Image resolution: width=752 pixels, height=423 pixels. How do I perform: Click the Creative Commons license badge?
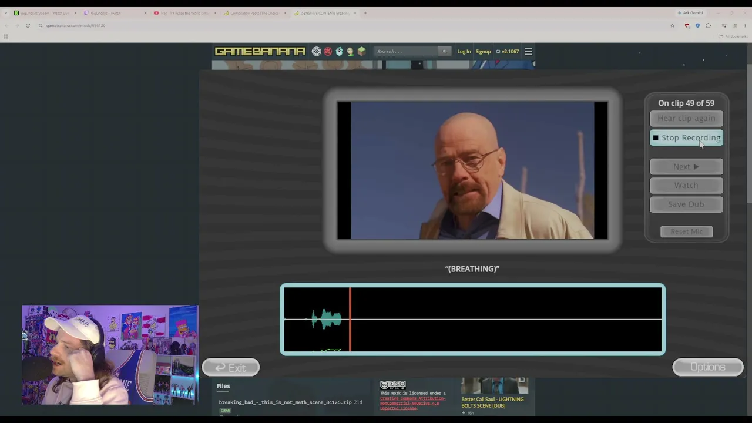(392, 385)
